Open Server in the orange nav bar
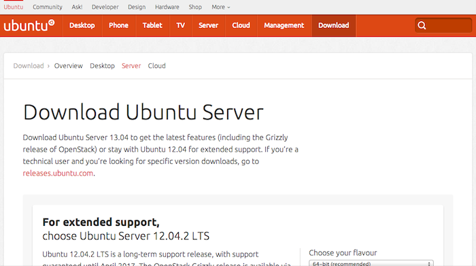476x266 pixels. (x=209, y=25)
